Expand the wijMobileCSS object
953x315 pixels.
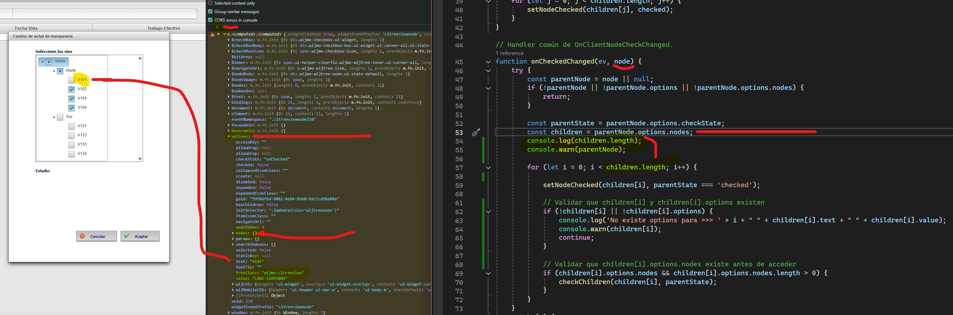(x=233, y=290)
